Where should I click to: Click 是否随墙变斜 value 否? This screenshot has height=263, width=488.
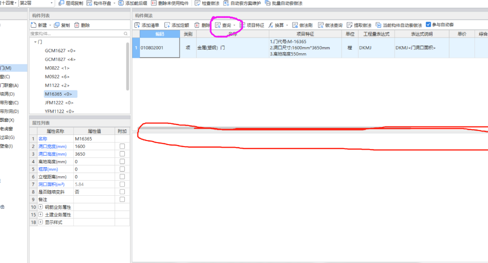click(x=94, y=192)
